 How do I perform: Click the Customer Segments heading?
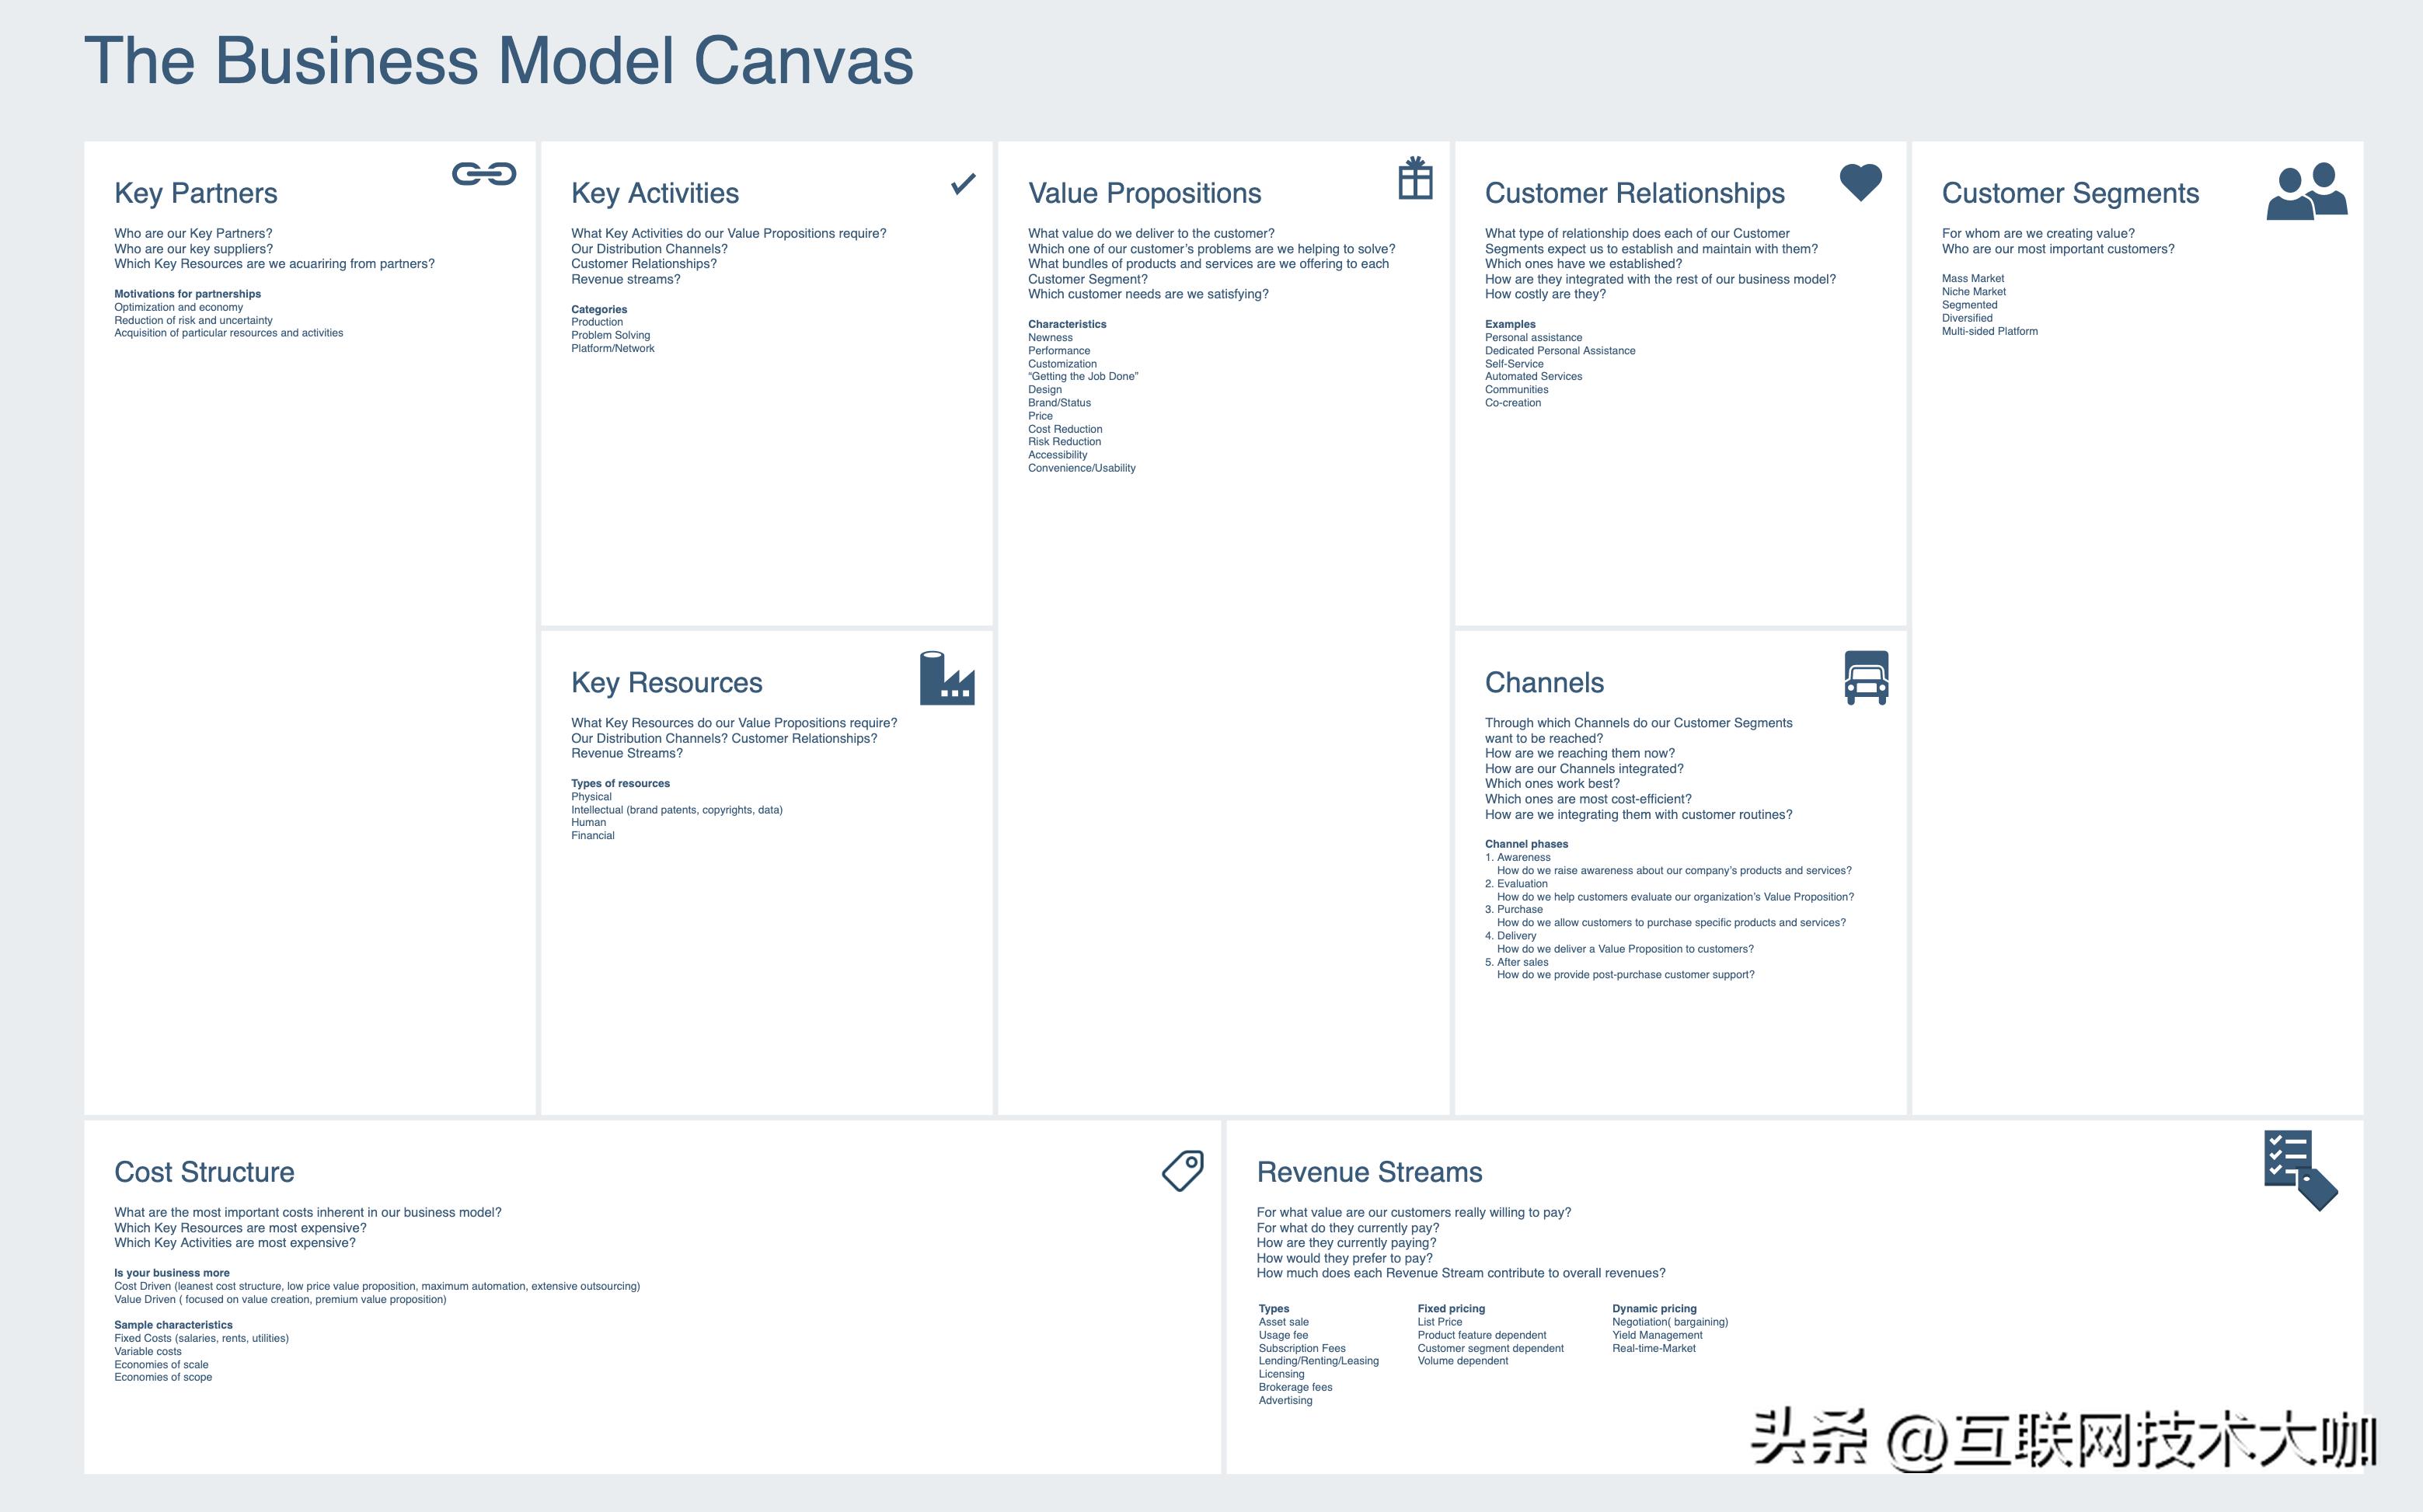pyautogui.click(x=2070, y=193)
